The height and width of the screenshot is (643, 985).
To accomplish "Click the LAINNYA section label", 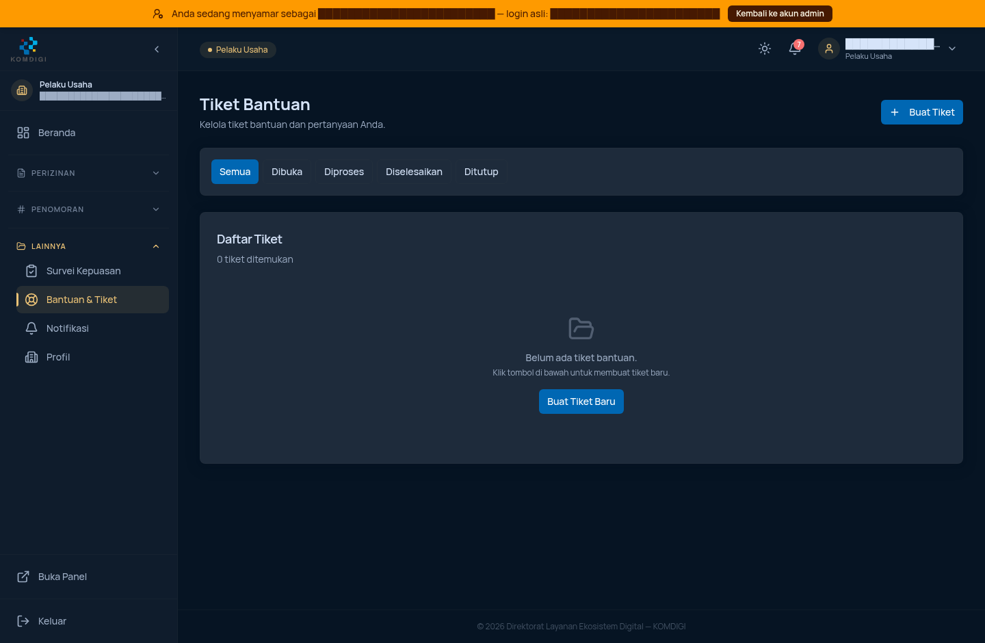I will tap(49, 246).
